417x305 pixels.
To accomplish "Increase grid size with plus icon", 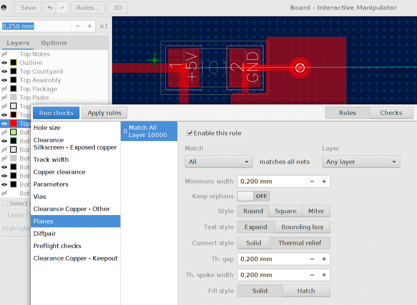I will click(x=89, y=26).
